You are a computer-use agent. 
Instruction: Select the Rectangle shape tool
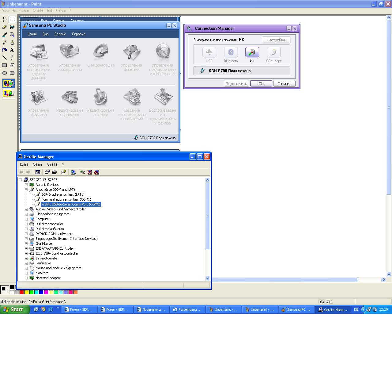(x=5, y=65)
